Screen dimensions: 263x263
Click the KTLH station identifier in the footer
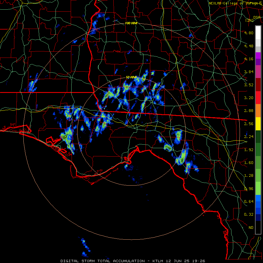158,261
